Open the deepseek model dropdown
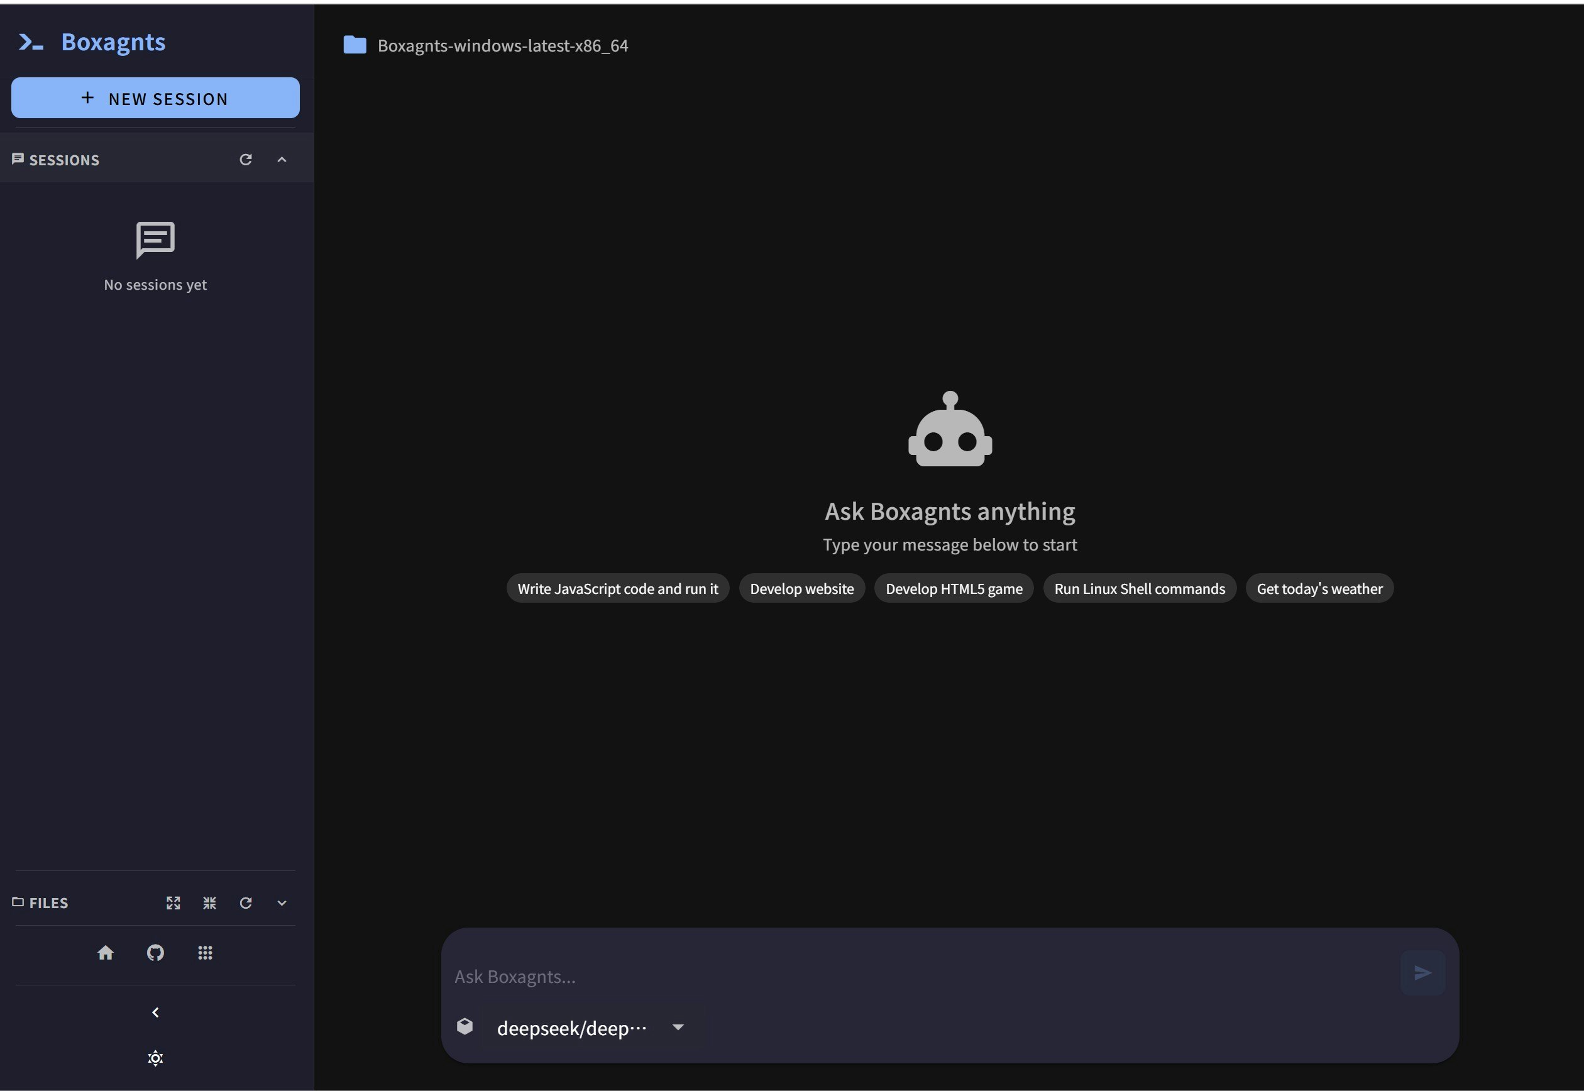The image size is (1584, 1091). (x=592, y=1028)
